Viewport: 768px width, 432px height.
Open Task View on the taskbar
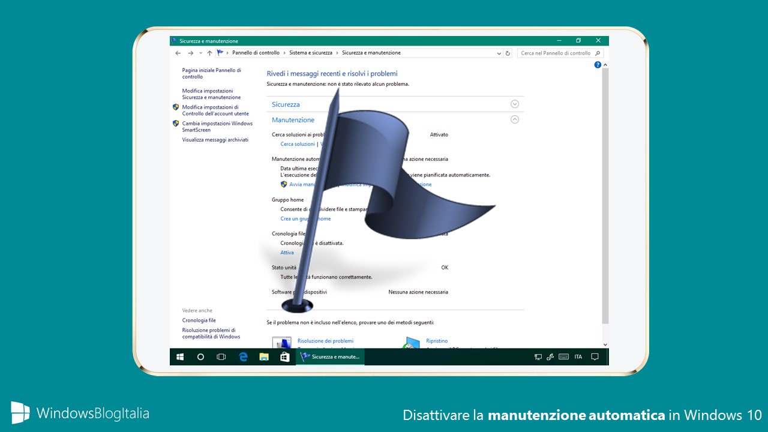coord(221,357)
